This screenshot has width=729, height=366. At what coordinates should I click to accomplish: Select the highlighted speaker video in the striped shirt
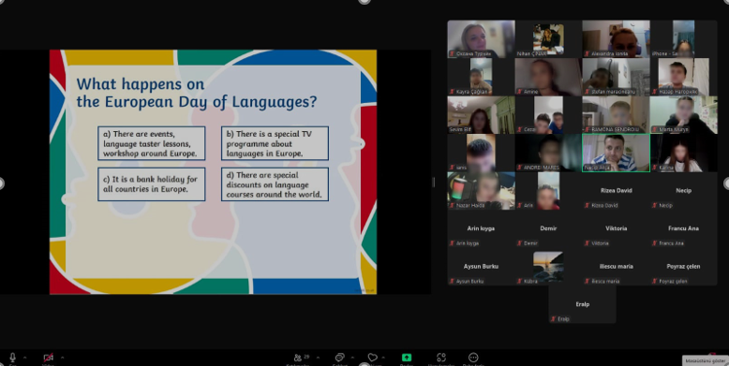click(x=616, y=153)
